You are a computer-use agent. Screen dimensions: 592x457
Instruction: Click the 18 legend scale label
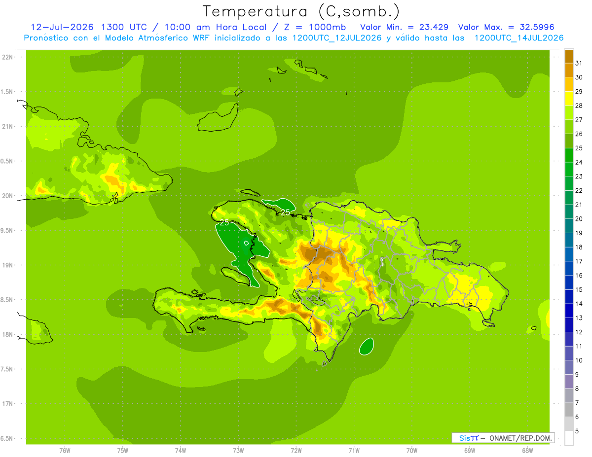tap(579, 247)
